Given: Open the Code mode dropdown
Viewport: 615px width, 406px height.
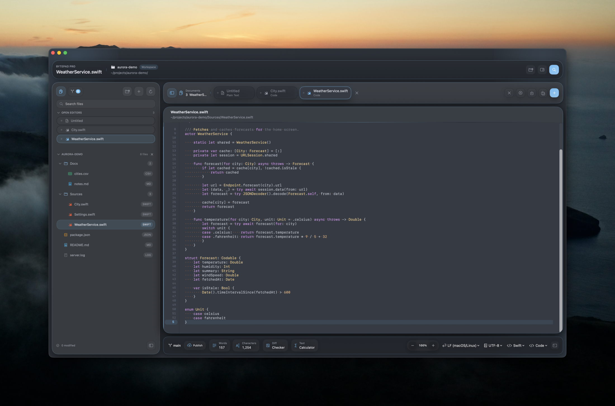Looking at the screenshot, I should [538, 345].
